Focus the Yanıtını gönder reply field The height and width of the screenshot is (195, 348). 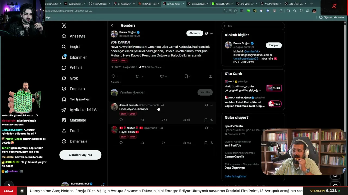pyautogui.click(x=158, y=92)
